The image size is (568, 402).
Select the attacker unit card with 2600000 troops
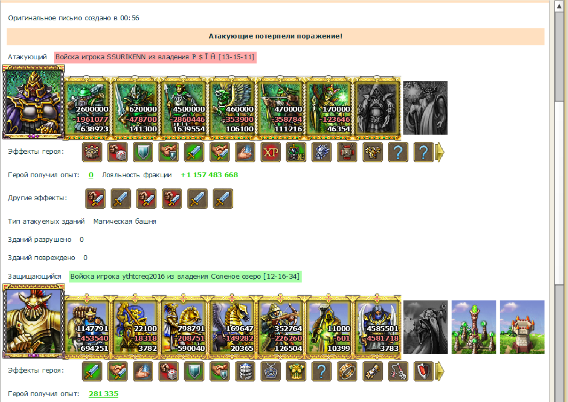pos(86,108)
